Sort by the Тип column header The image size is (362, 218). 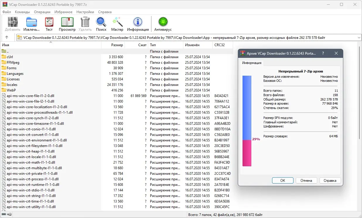[166, 45]
